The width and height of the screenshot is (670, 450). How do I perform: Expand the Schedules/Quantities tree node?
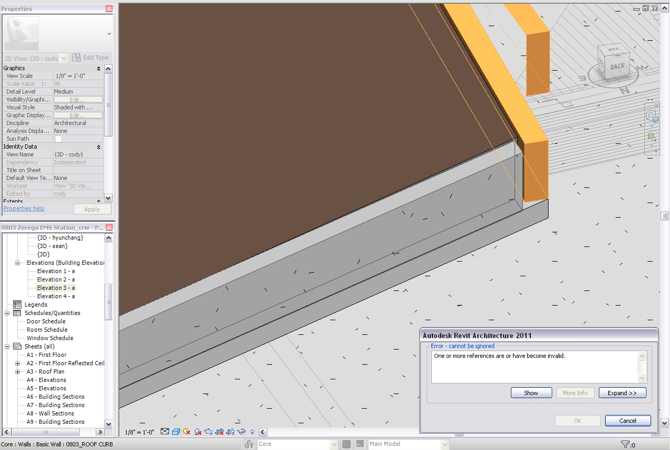tap(7, 313)
